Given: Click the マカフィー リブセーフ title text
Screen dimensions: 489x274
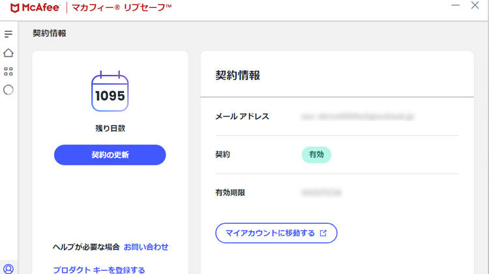Looking at the screenshot, I should tap(122, 7).
